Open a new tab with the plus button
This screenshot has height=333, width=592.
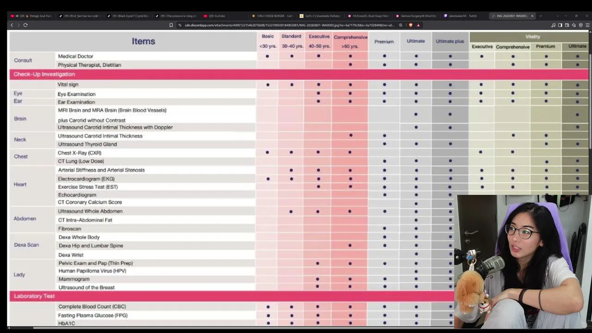pos(541,16)
